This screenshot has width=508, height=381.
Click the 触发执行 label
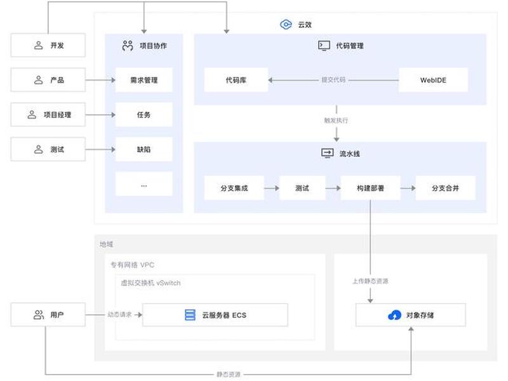tap(336, 121)
